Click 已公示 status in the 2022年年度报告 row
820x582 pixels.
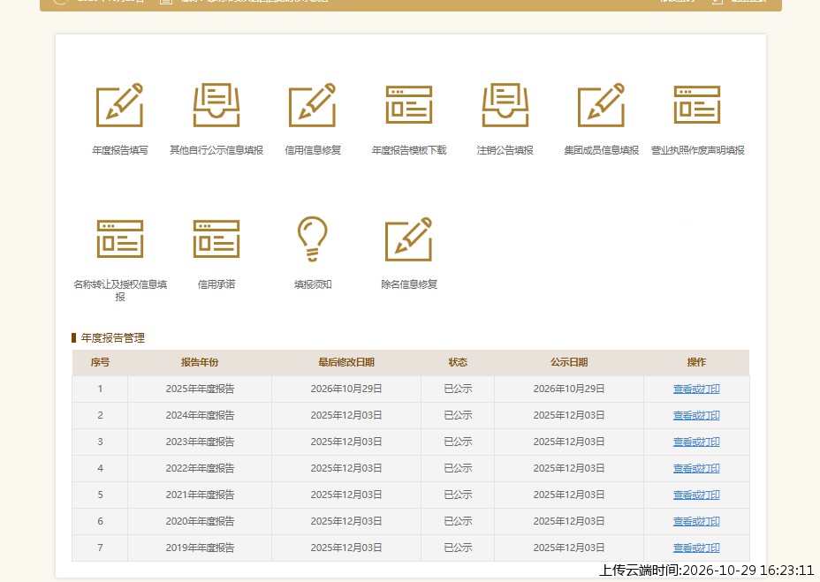tap(458, 469)
